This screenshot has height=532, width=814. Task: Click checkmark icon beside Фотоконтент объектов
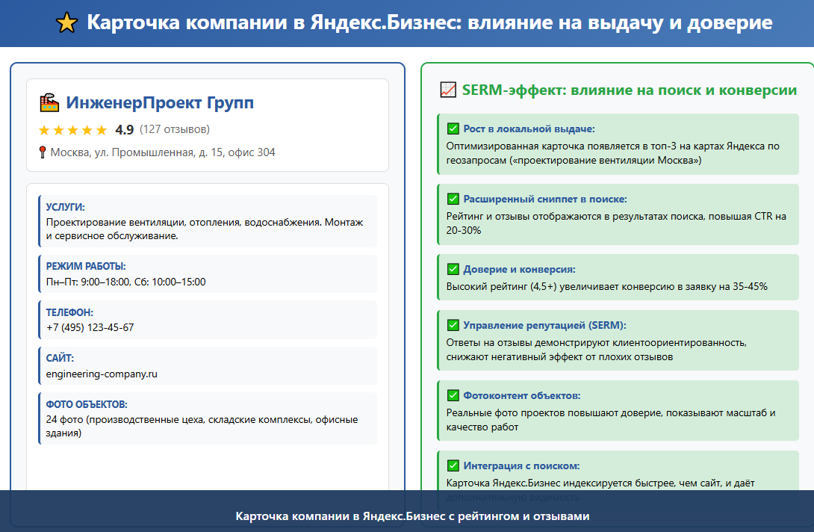(x=453, y=395)
